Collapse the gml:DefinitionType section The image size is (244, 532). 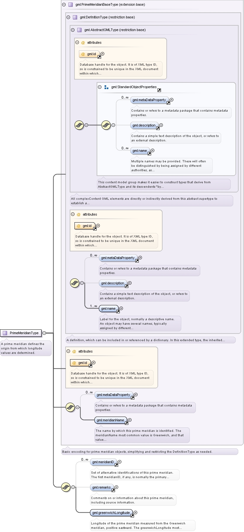click(x=68, y=17)
